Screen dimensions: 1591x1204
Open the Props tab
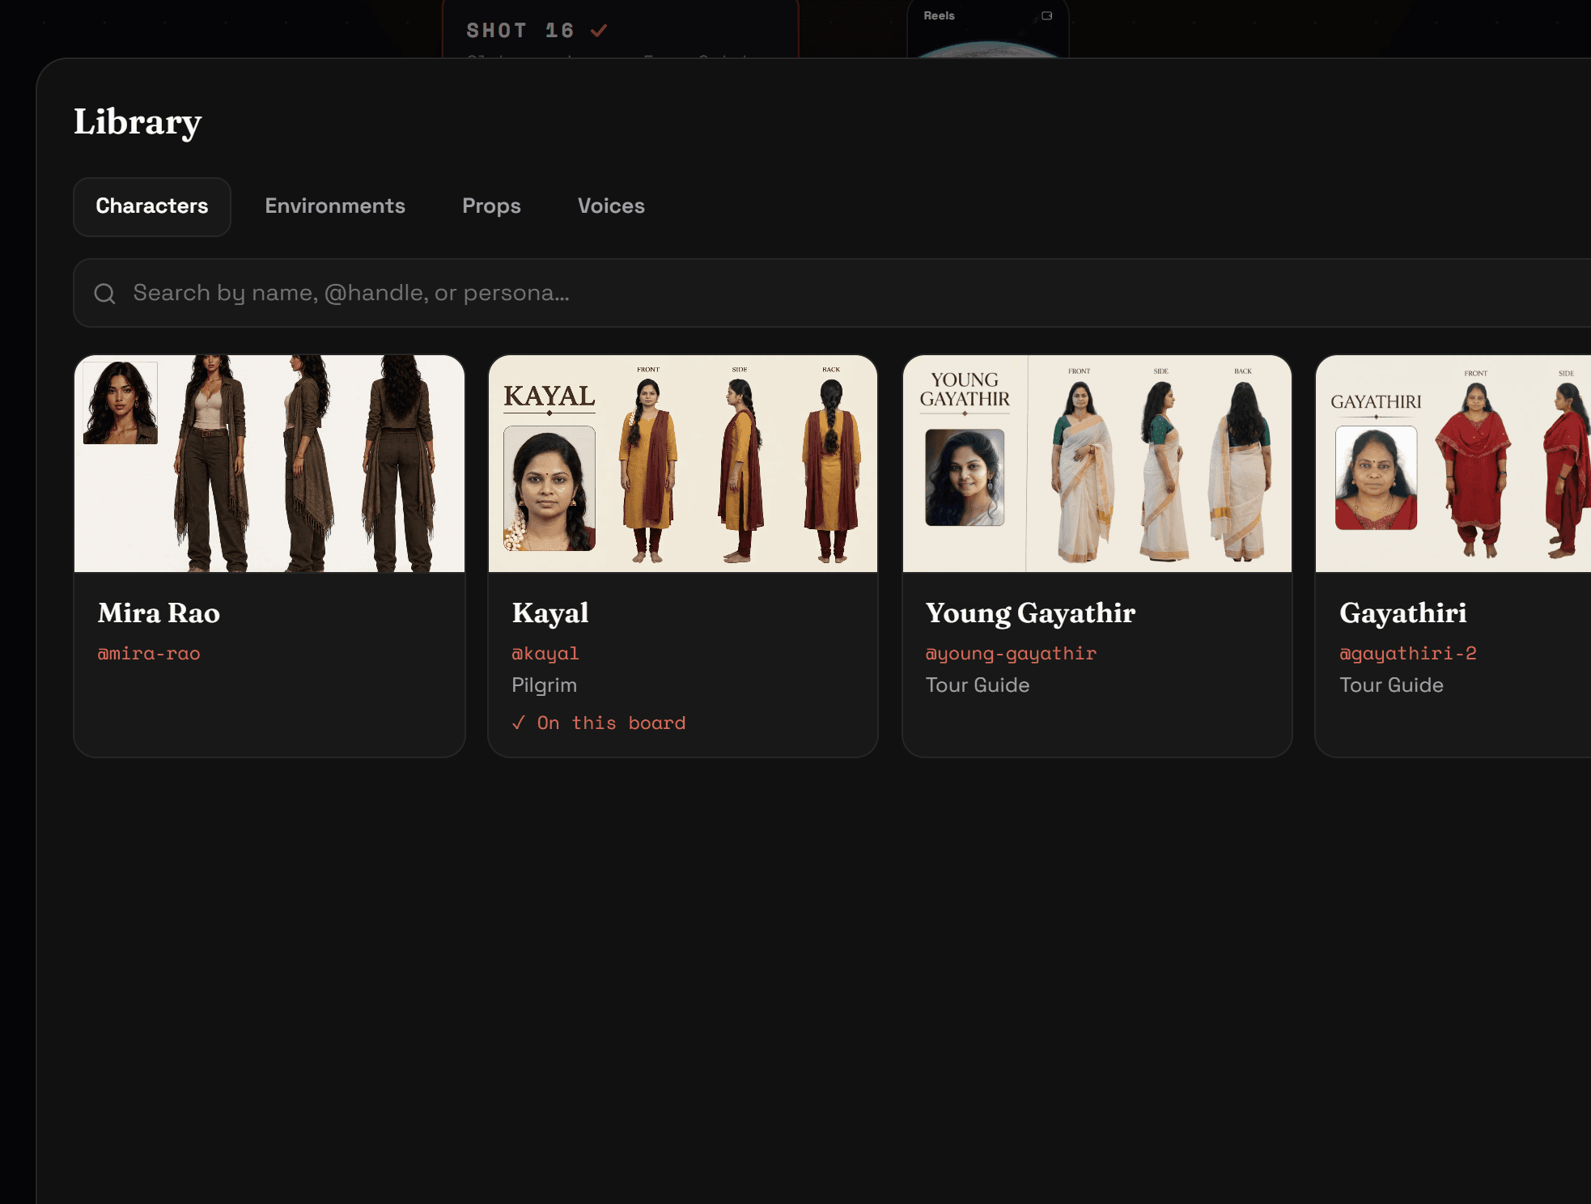(491, 206)
